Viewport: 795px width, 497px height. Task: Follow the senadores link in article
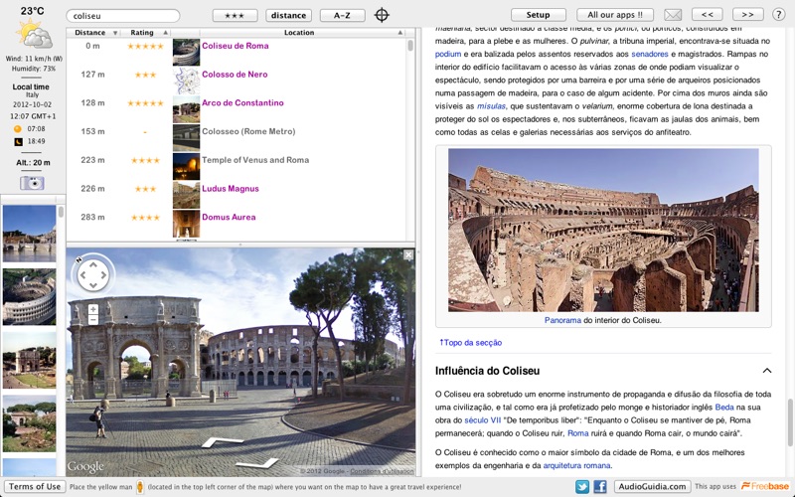click(650, 54)
